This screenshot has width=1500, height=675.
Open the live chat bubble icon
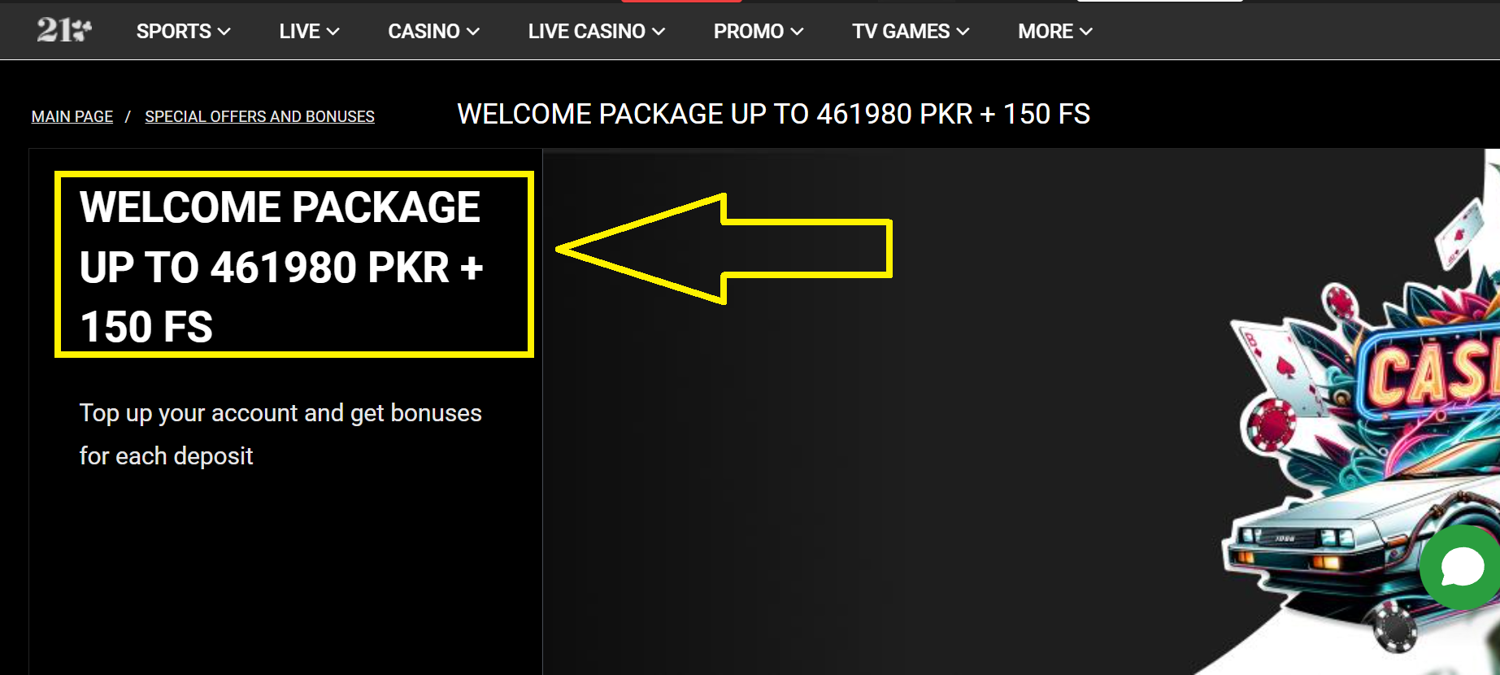(1462, 567)
